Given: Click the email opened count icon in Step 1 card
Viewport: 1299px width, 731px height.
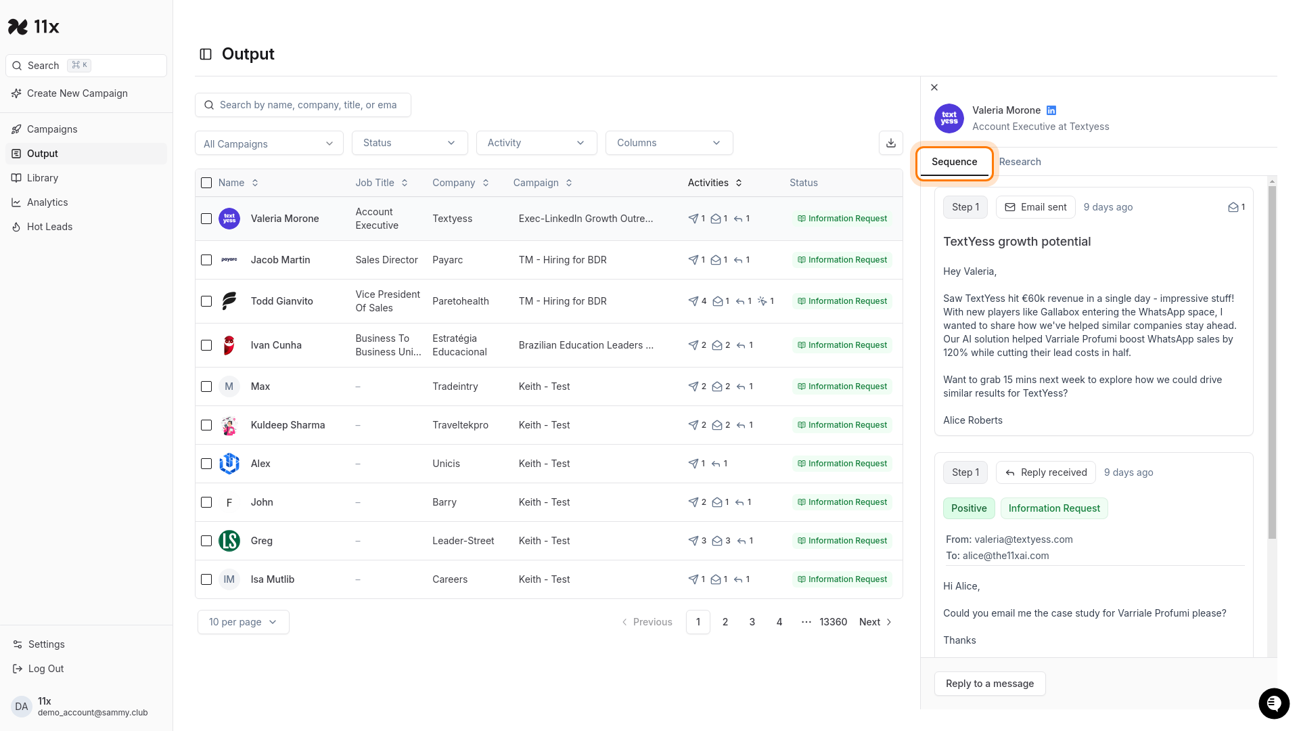Looking at the screenshot, I should click(x=1233, y=207).
